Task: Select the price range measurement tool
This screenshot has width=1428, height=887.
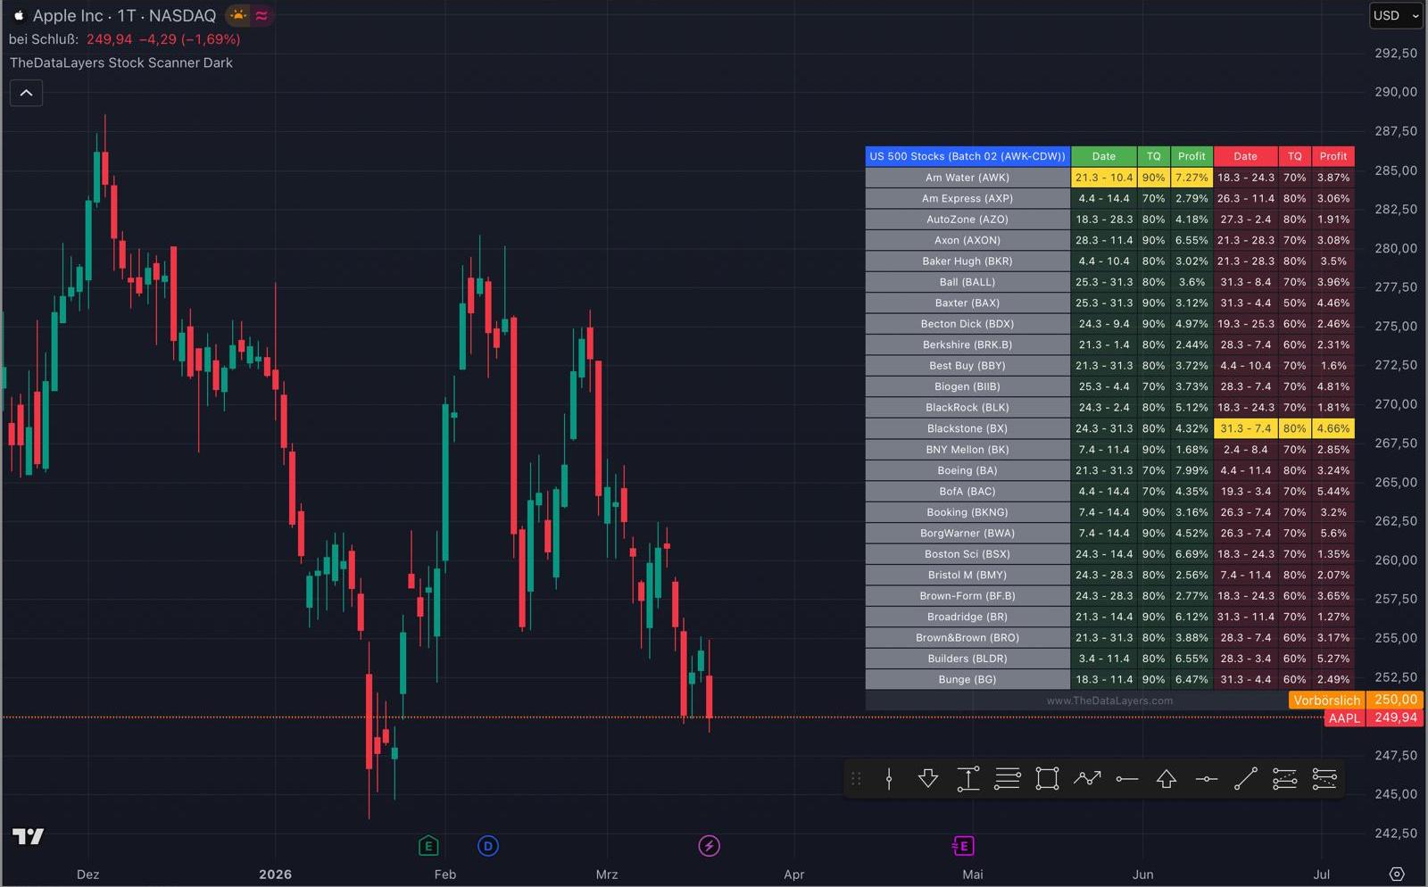Action: pyautogui.click(x=968, y=778)
